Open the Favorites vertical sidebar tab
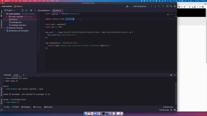207x116 pixels. click(x=1, y=92)
